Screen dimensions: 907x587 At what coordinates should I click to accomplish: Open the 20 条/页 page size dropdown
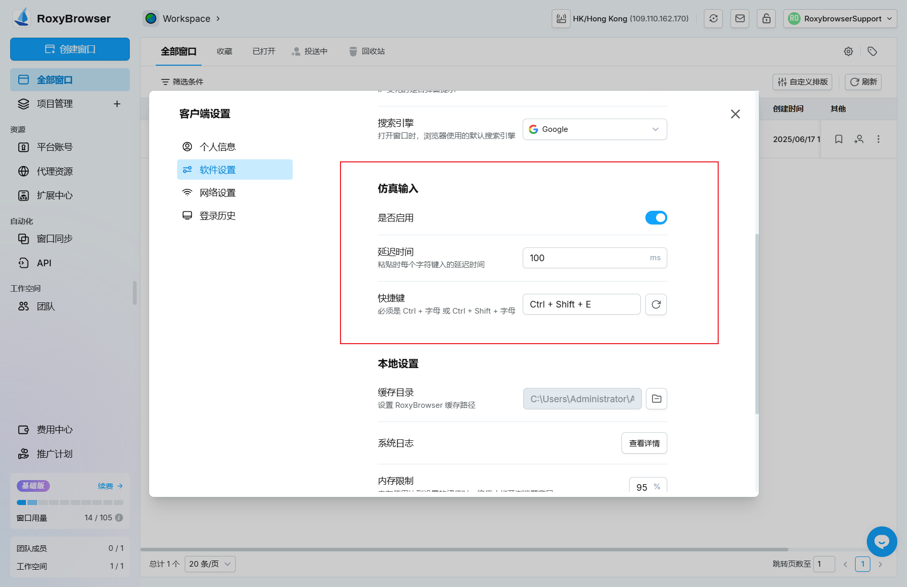[210, 564]
